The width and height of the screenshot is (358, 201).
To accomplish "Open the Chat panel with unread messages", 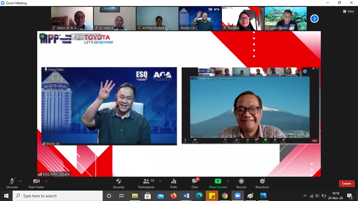I will click(x=194, y=183).
